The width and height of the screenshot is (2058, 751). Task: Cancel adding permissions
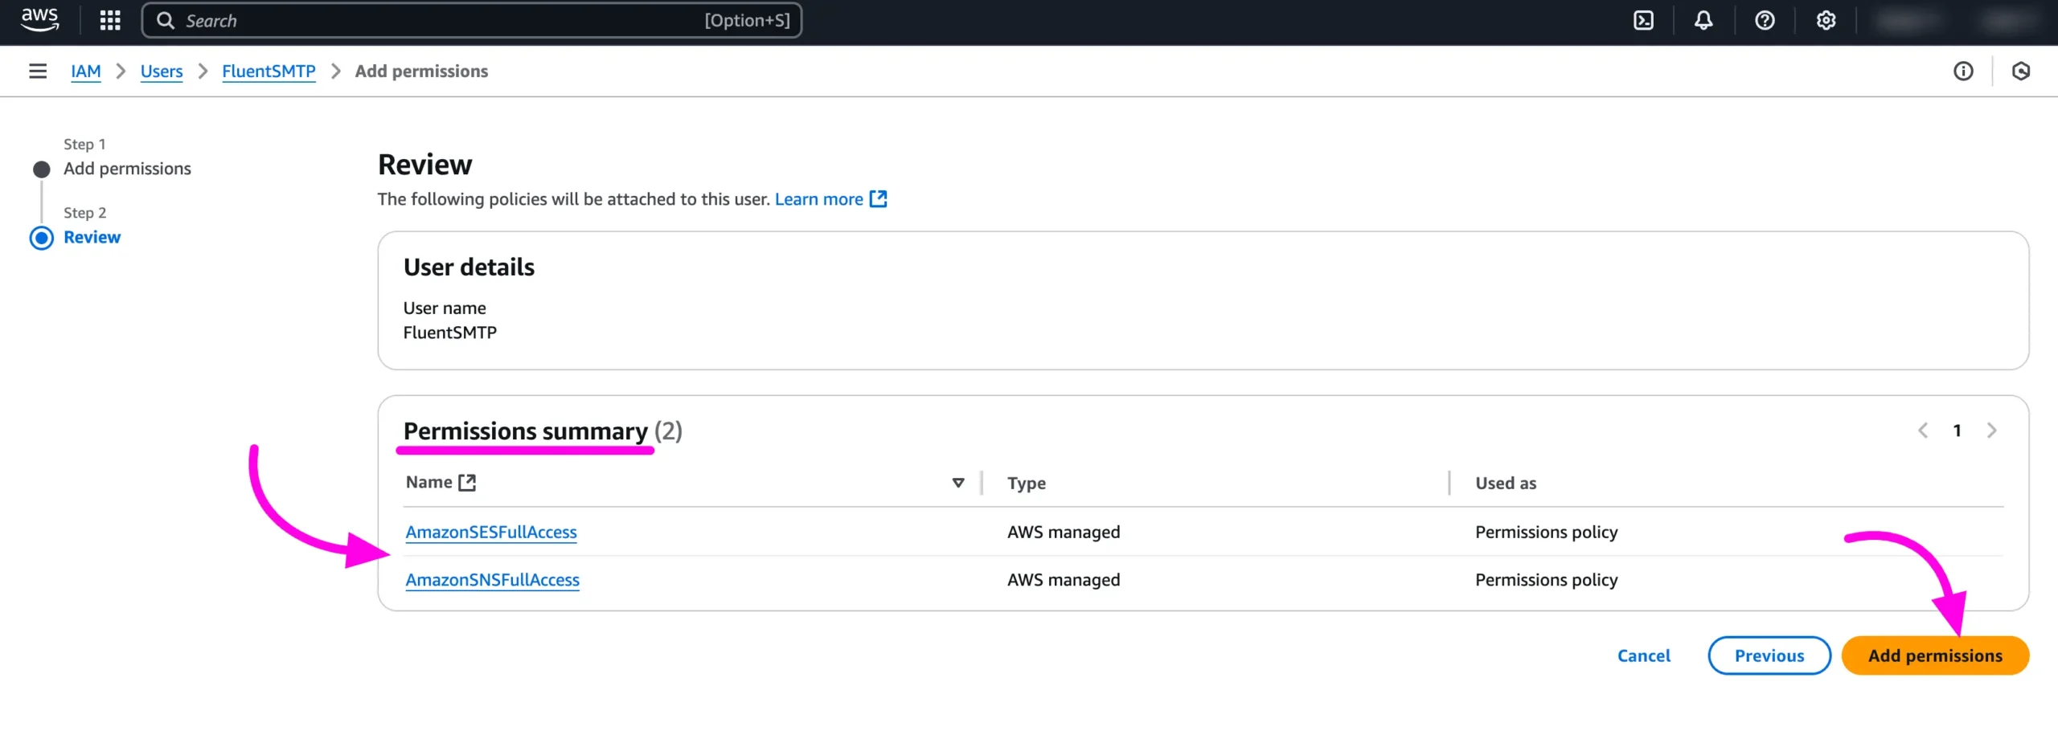pos(1643,655)
